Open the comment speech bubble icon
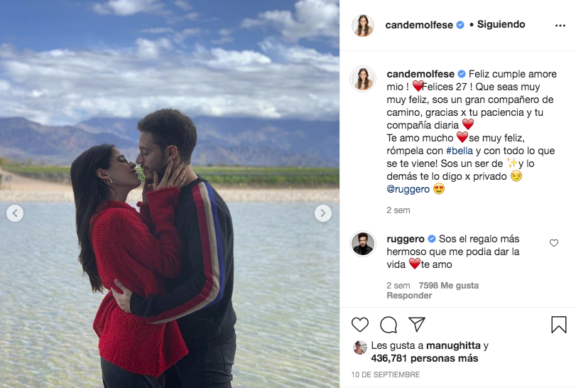576x388 pixels. pyautogui.click(x=388, y=325)
